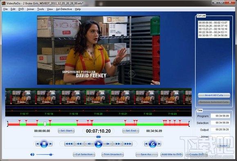Select filmstrip thumbnail above 7:10:23

[172, 97]
